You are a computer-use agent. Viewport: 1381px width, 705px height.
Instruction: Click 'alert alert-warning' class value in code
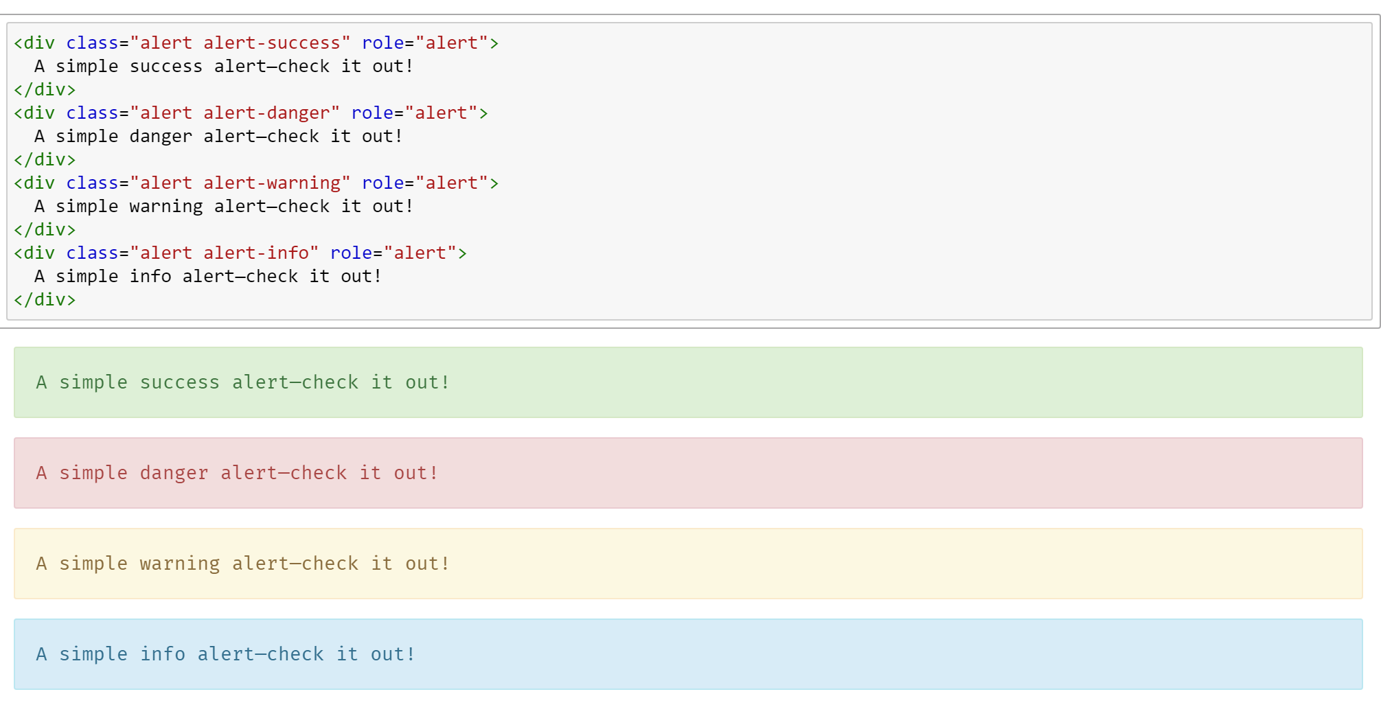(x=240, y=183)
